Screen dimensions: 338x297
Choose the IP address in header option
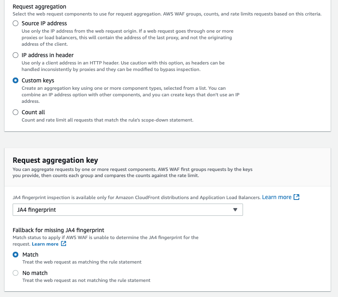(x=15, y=55)
